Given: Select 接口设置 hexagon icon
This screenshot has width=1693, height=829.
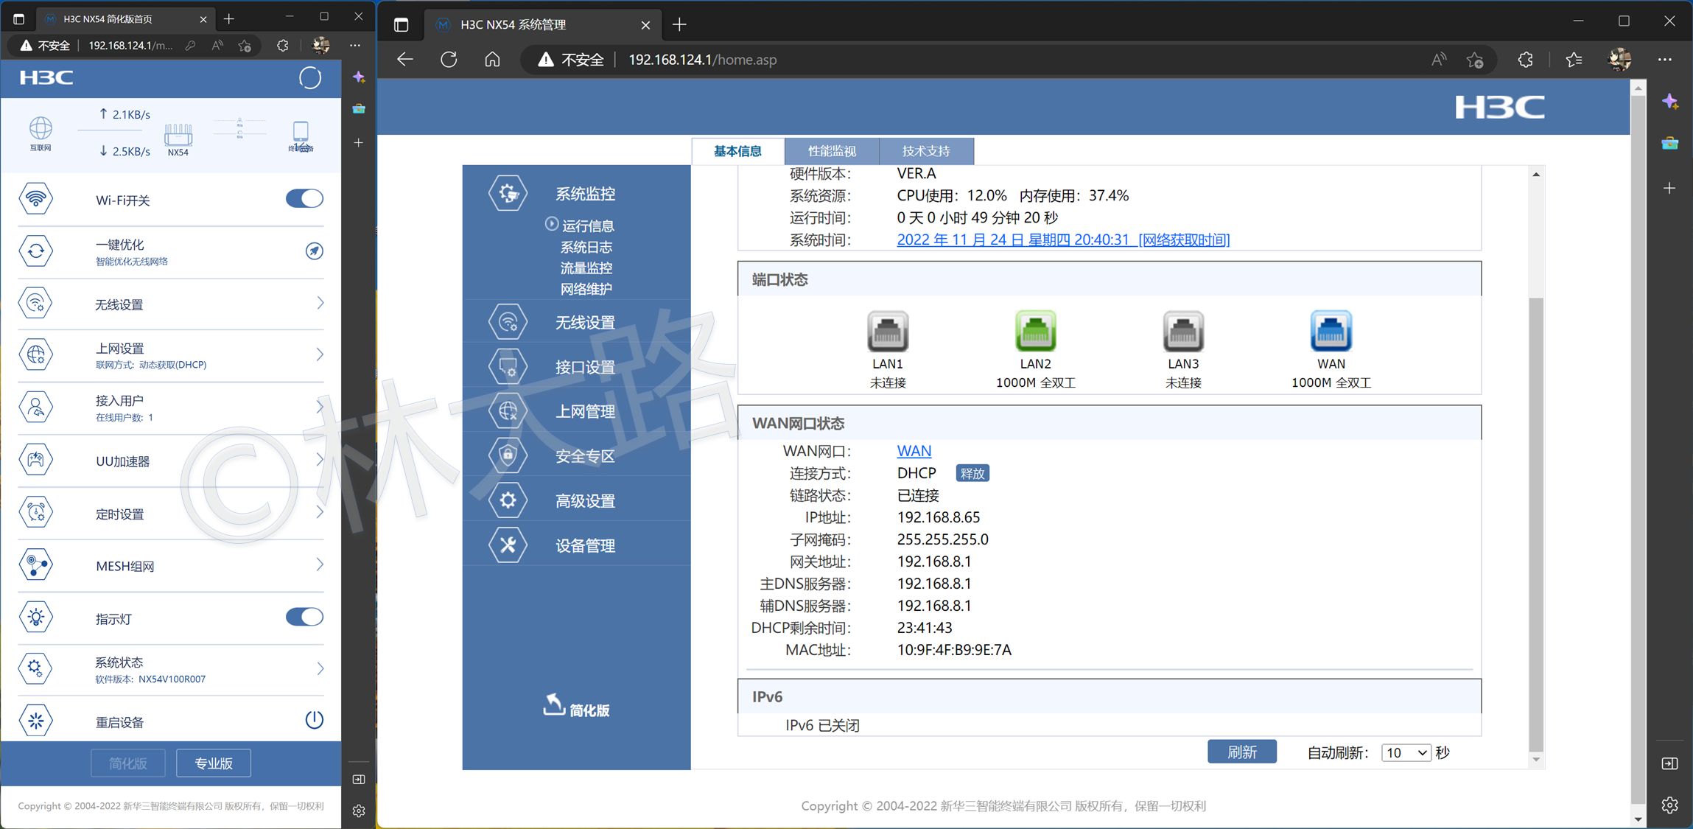Looking at the screenshot, I should tap(508, 366).
